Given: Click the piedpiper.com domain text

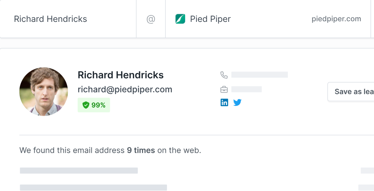Looking at the screenshot, I should pyautogui.click(x=336, y=19).
